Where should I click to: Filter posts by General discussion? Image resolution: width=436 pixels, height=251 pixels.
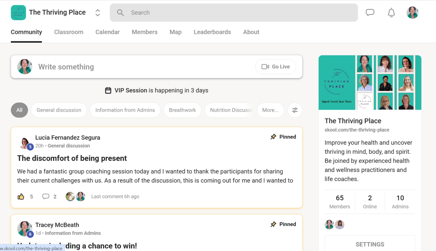click(59, 110)
